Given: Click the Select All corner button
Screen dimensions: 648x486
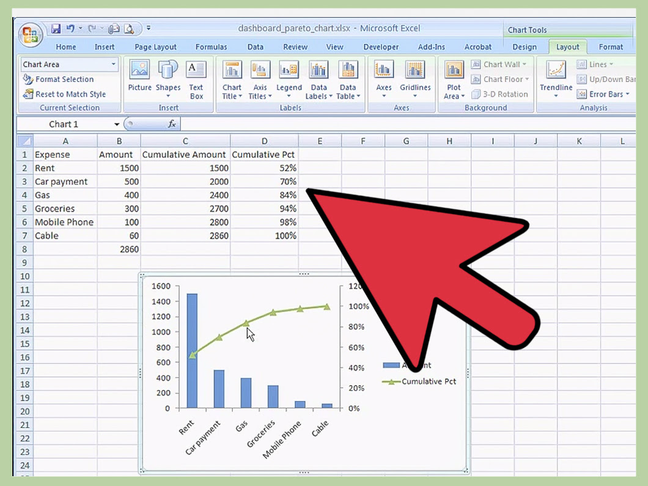Looking at the screenshot, I should pyautogui.click(x=25, y=141).
